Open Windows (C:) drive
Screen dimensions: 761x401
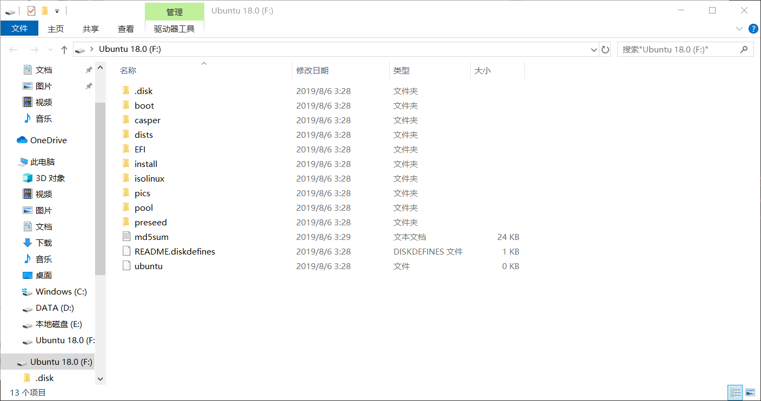point(61,291)
